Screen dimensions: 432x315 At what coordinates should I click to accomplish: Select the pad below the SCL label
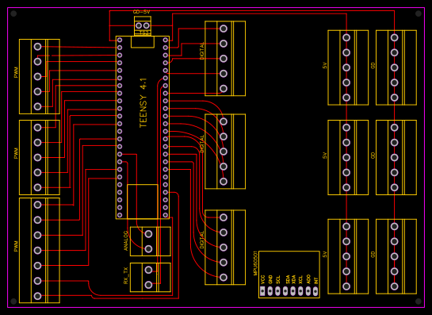277,290
